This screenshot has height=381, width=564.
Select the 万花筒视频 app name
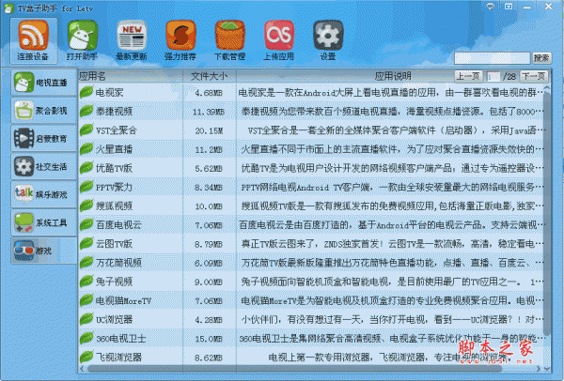(x=118, y=263)
